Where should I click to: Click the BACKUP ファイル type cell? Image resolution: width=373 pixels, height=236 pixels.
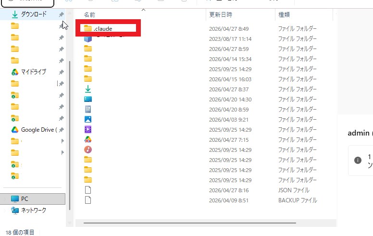coord(298,200)
